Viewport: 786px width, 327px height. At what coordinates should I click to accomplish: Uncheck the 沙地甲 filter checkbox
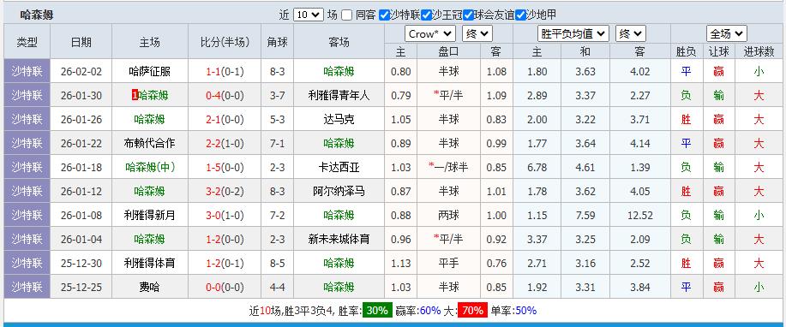click(520, 15)
